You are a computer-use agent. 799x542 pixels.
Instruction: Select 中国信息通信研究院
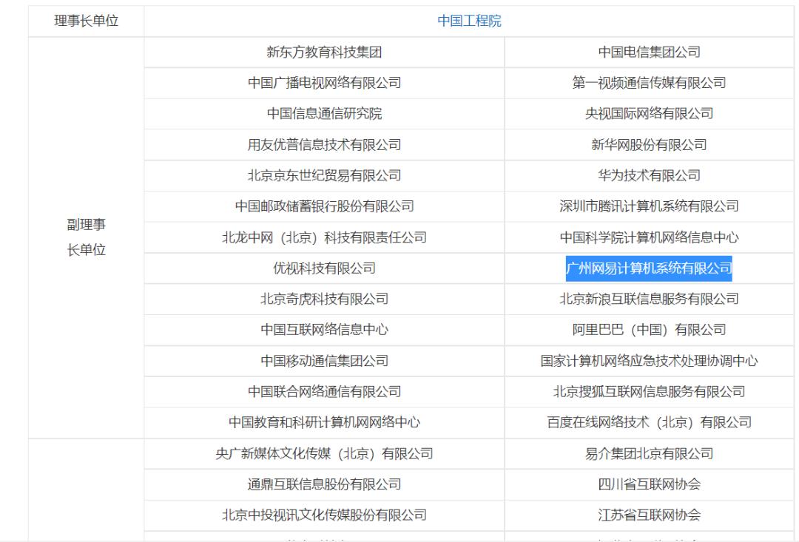point(324,114)
